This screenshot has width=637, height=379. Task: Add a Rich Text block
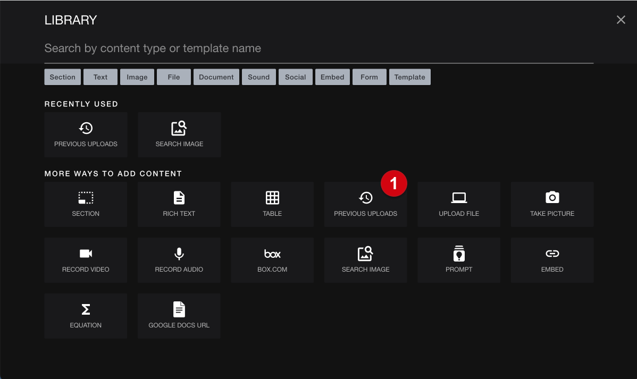click(179, 204)
